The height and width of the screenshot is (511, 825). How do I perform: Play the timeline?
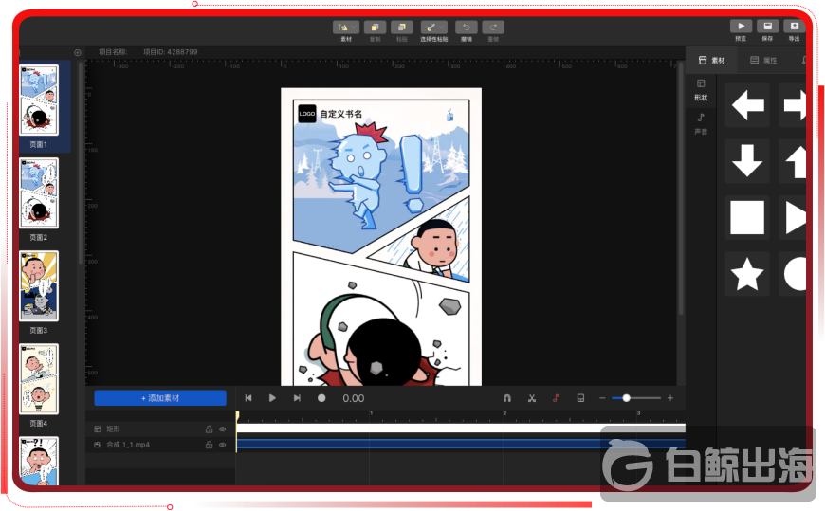point(272,398)
